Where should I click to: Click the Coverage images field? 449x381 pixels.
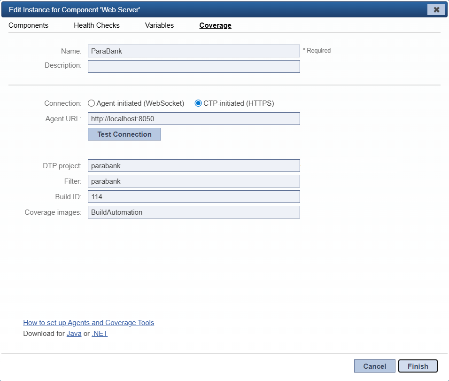point(194,212)
